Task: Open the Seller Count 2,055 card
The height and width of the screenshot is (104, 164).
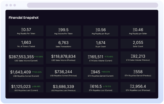Action: tap(138, 44)
